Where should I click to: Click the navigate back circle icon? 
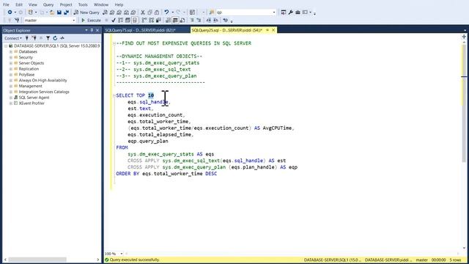point(10,12)
